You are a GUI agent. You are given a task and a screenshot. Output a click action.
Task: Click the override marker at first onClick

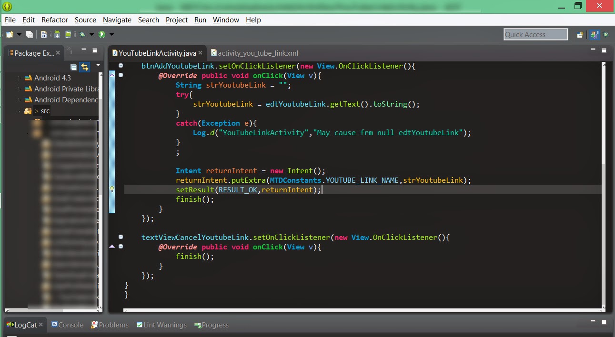pyautogui.click(x=112, y=75)
